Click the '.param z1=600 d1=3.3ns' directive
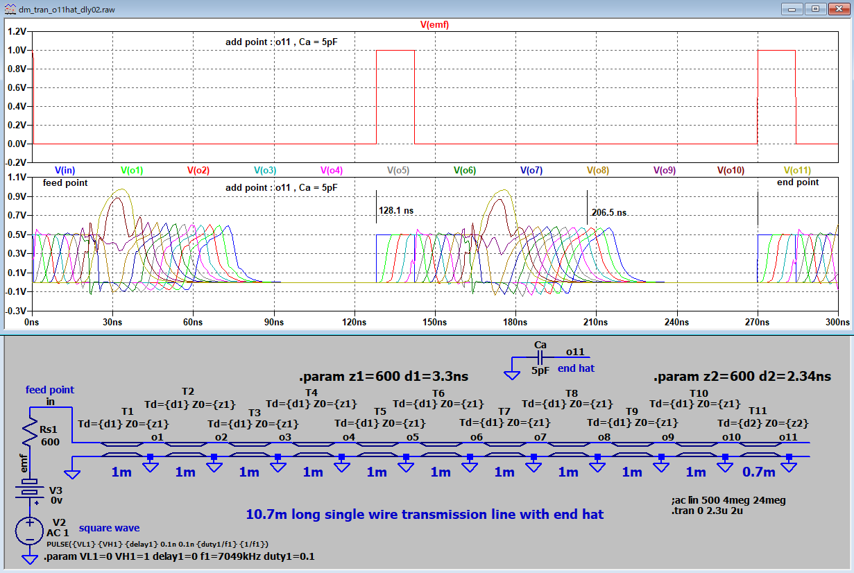This screenshot has width=854, height=573. pos(384,377)
